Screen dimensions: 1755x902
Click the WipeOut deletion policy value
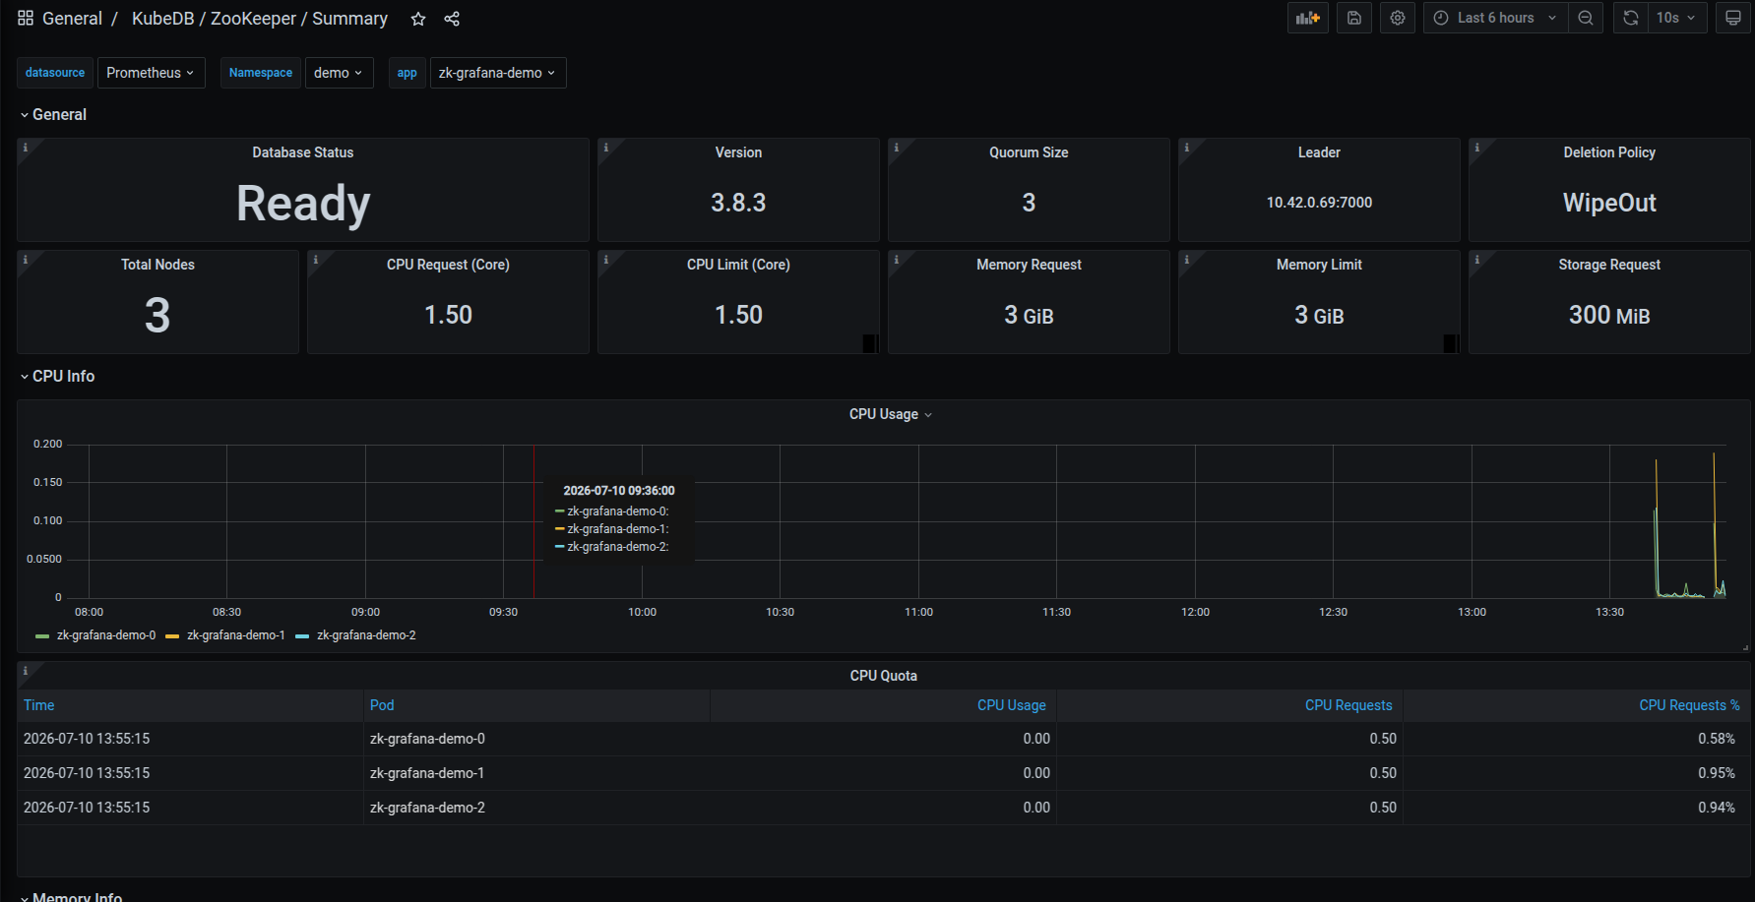point(1609,203)
